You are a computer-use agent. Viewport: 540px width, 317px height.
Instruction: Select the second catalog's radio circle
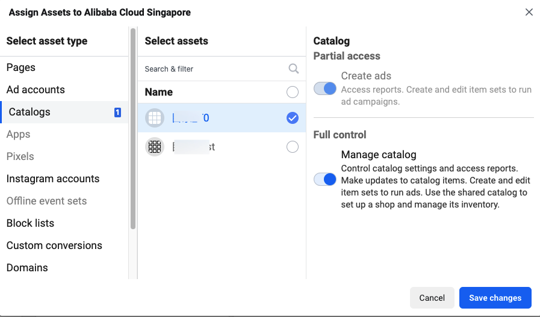[293, 147]
